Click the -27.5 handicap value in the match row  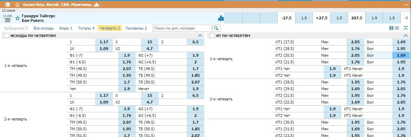(286, 18)
